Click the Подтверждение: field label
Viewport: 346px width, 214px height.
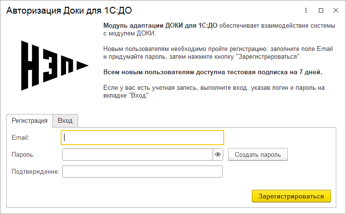(x=35, y=172)
